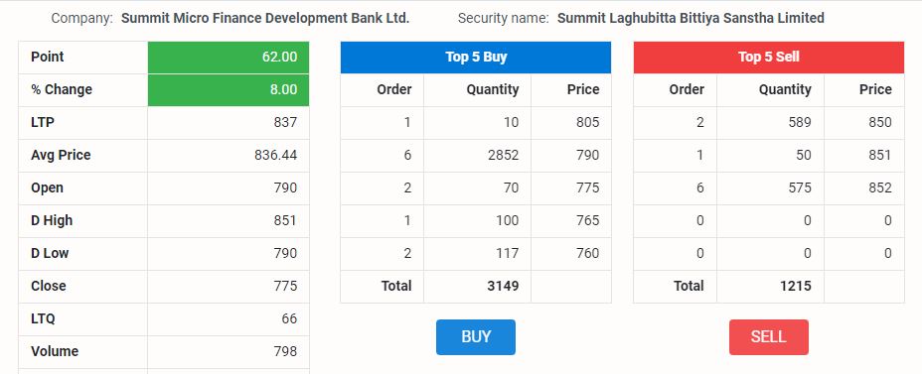The width and height of the screenshot is (922, 374).
Task: Click sell price 850
Action: (x=880, y=122)
